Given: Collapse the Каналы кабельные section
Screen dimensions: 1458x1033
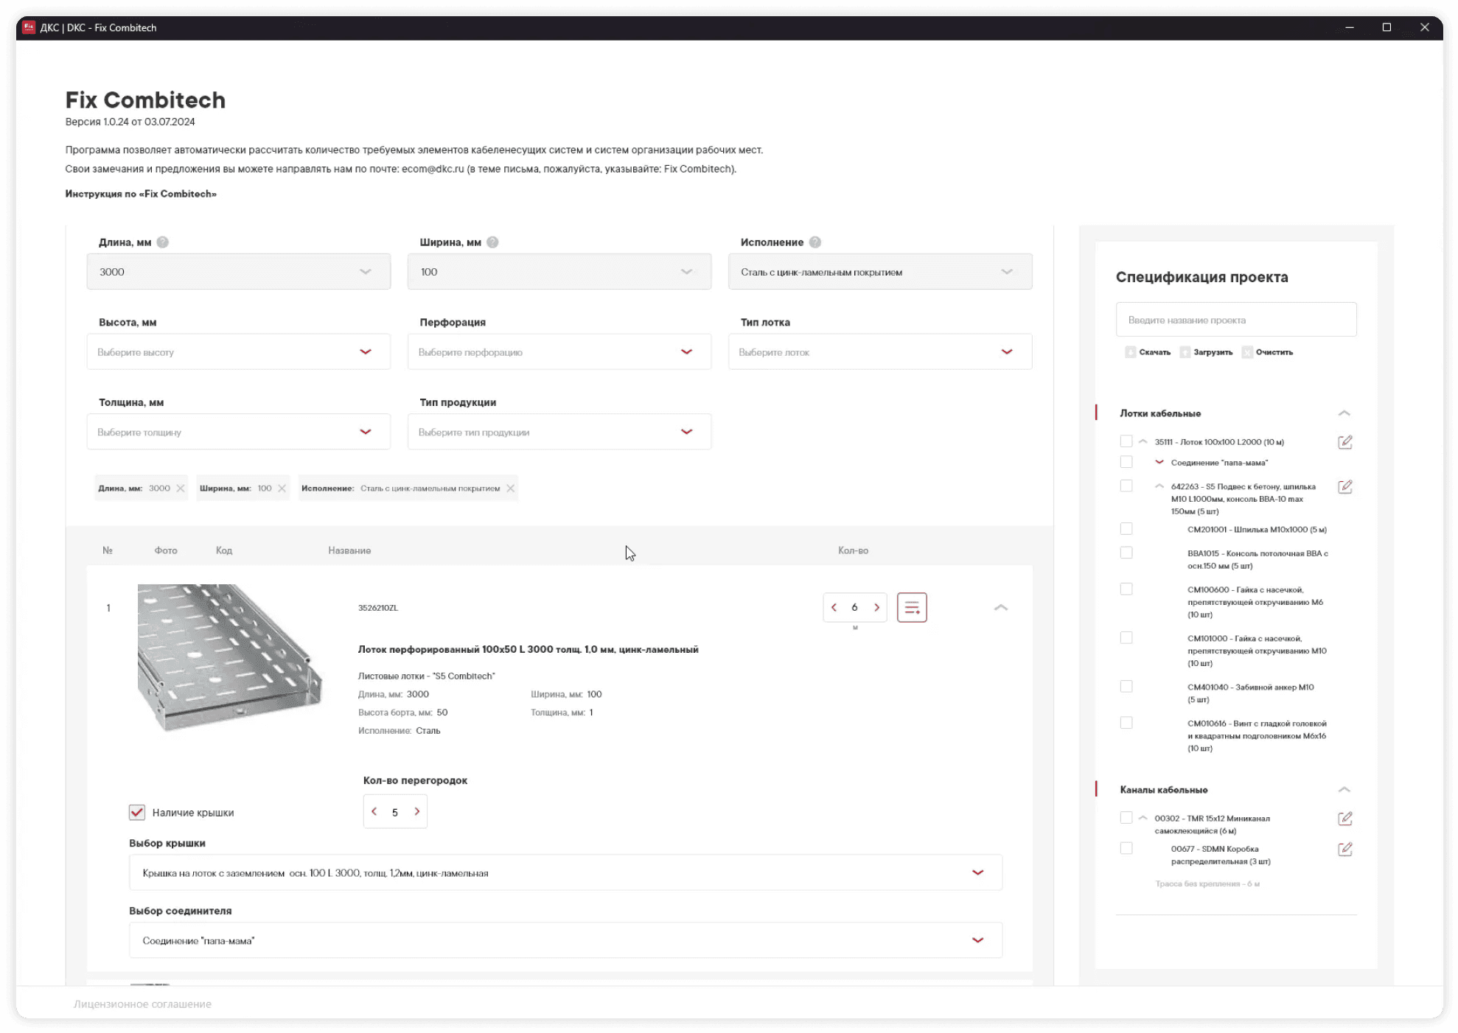Looking at the screenshot, I should [1344, 790].
